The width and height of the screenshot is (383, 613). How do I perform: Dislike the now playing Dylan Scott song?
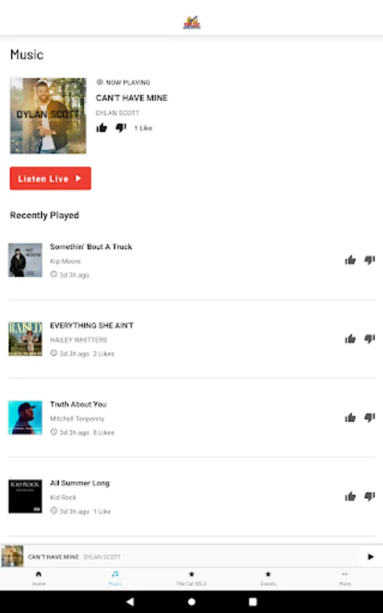(121, 128)
